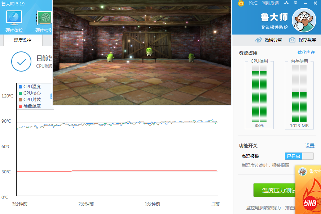Screen dimensions: 321x214
Task: Click the Weibo share icon
Action: (x=258, y=40)
